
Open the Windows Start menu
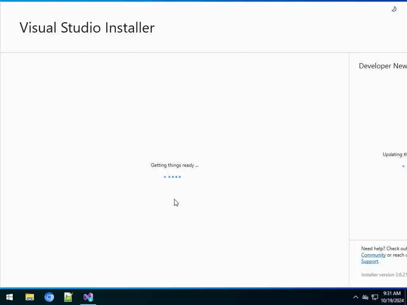10,297
